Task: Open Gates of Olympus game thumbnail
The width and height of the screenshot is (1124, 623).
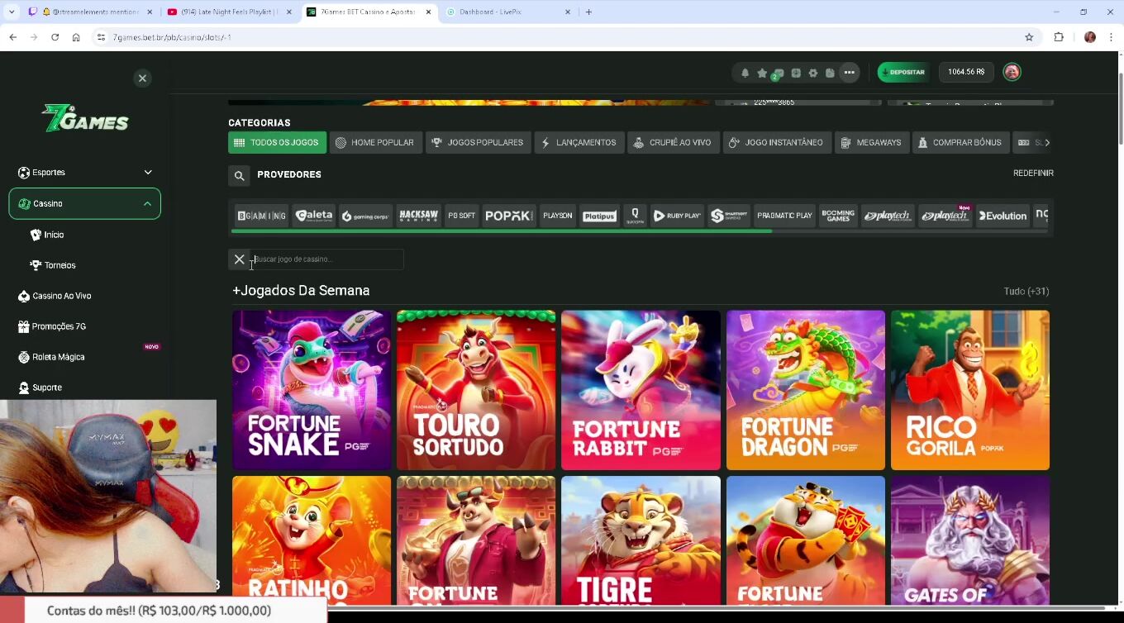Action: [x=970, y=540]
